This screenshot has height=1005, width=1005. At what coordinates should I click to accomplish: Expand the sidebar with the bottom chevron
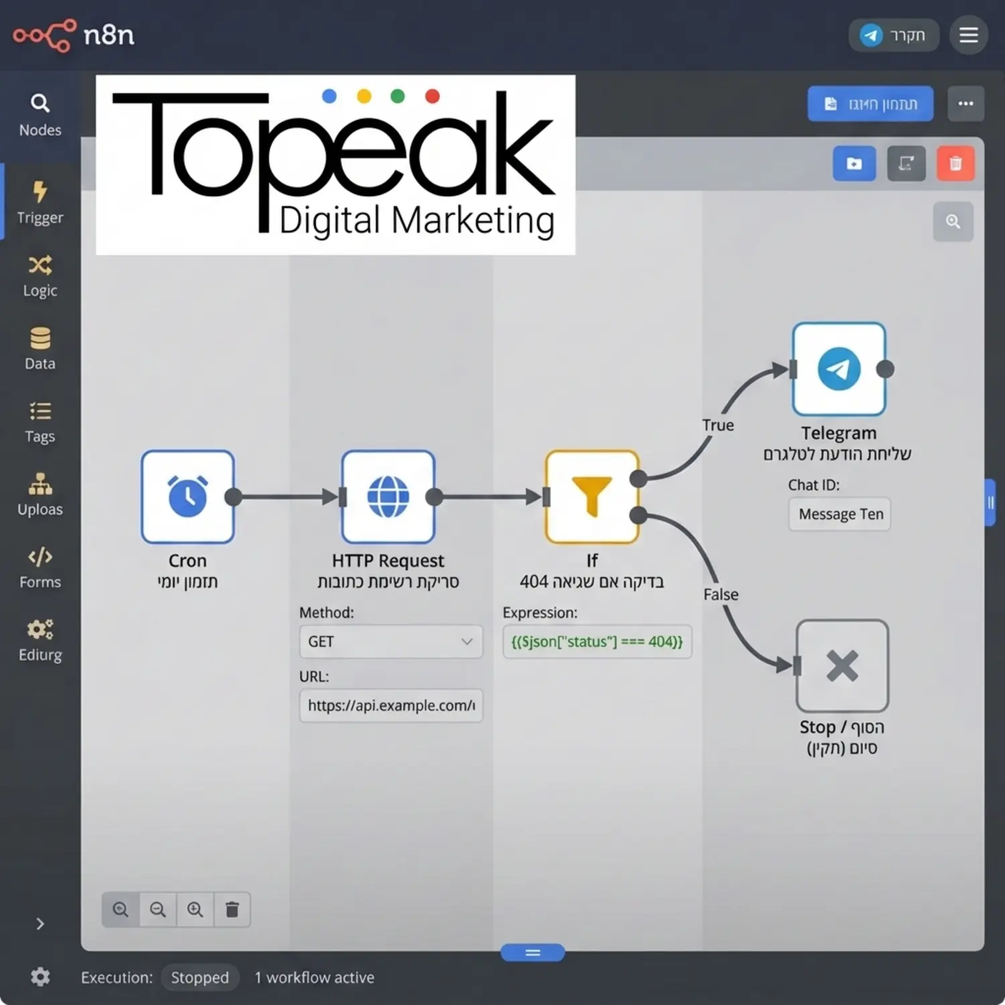pyautogui.click(x=40, y=924)
